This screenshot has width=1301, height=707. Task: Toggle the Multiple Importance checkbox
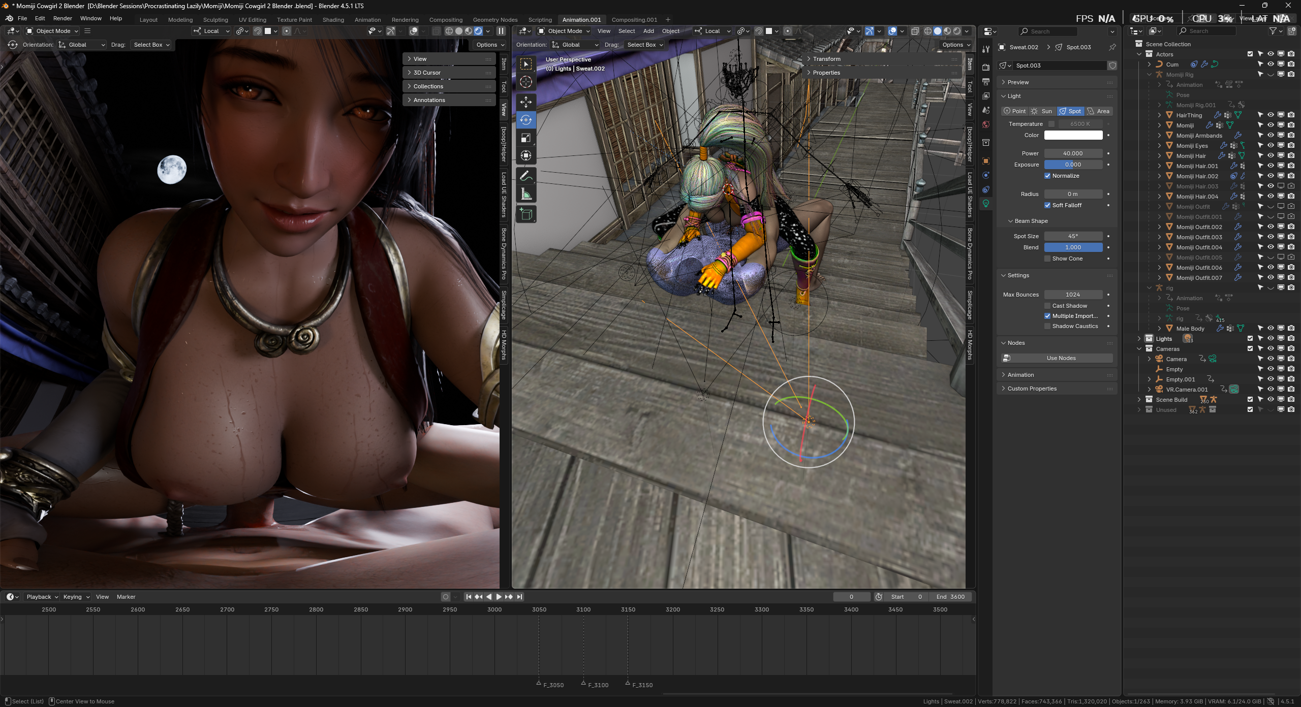(1047, 316)
